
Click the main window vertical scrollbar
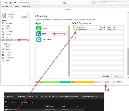pyautogui.click(x=128, y=61)
